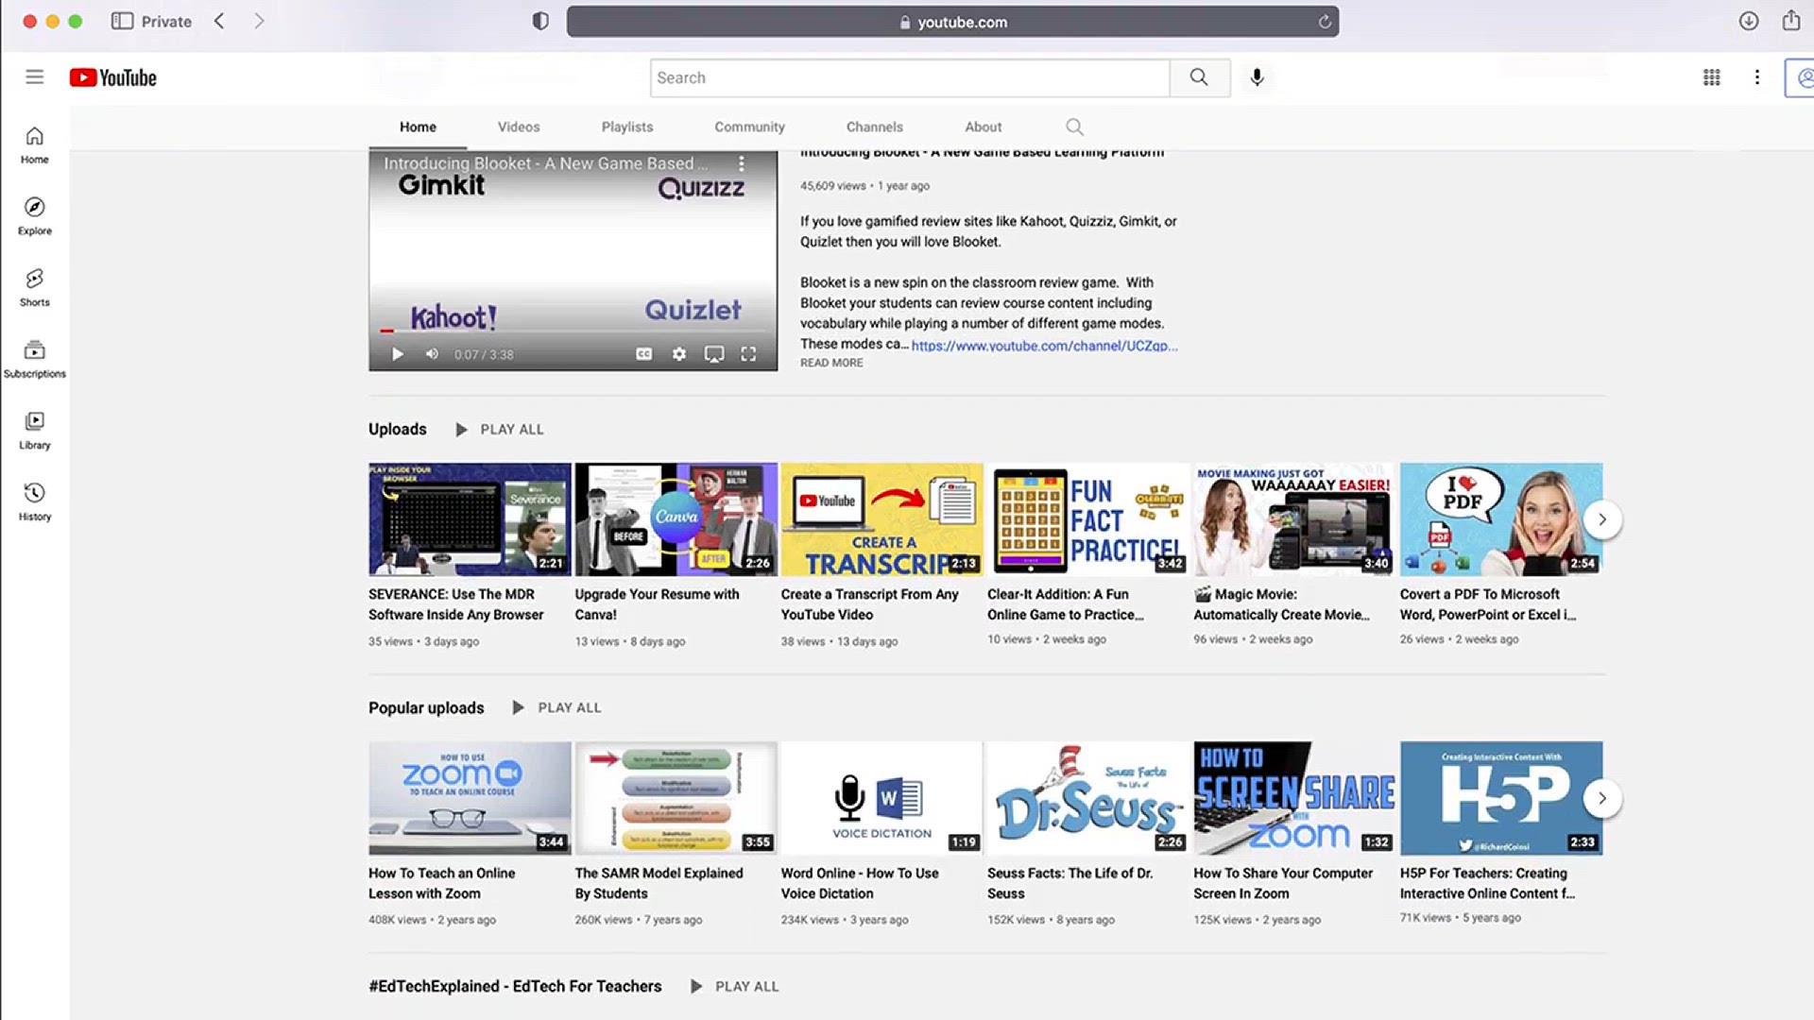The image size is (1814, 1020).
Task: Open Safari downloads icon
Action: 1749,21
